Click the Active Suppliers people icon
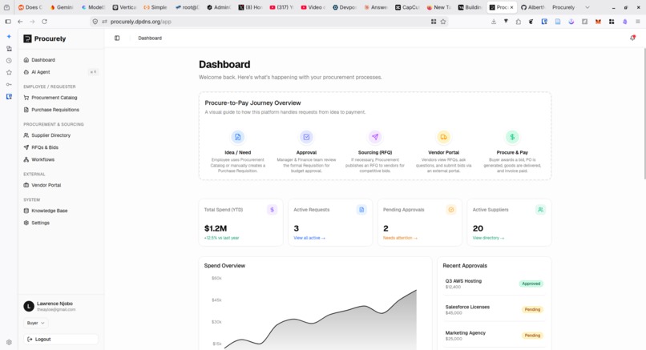 (x=540, y=210)
